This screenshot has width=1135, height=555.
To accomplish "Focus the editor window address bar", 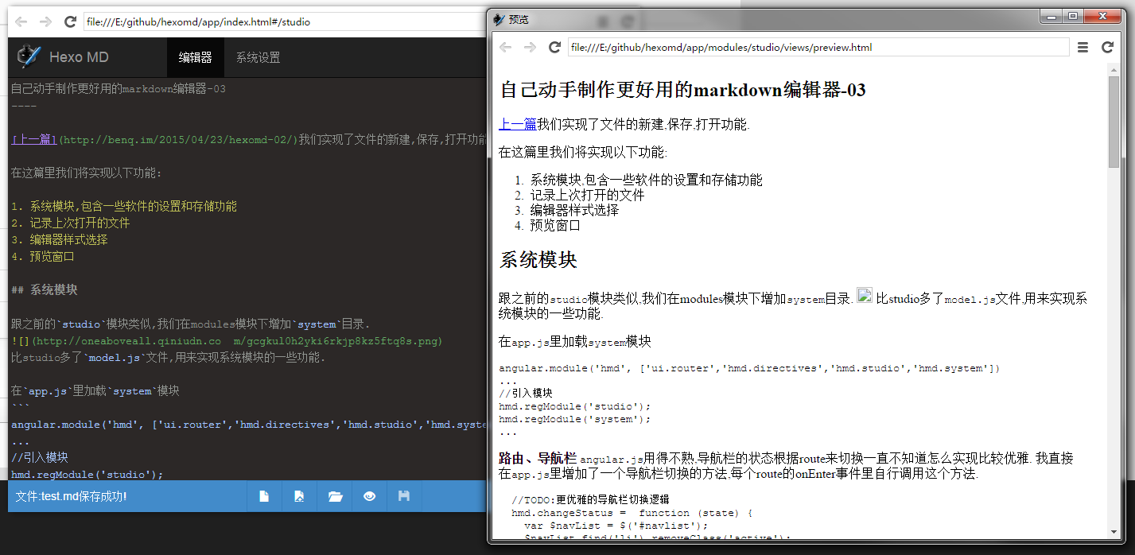I will click(x=283, y=22).
